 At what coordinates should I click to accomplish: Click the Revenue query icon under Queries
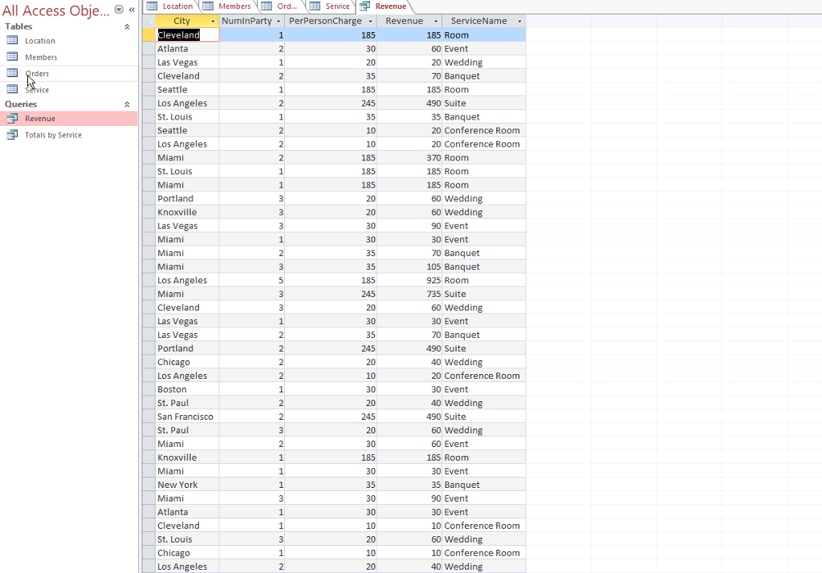[11, 119]
